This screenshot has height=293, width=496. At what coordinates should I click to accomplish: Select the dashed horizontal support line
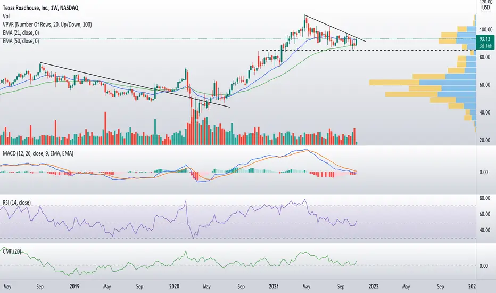pos(368,50)
